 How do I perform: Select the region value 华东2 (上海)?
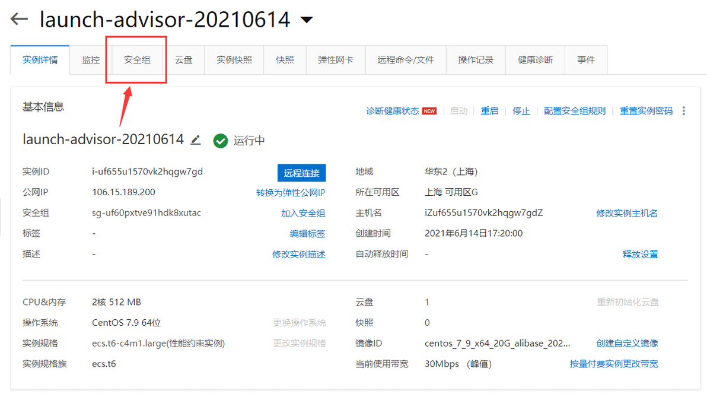[x=451, y=171]
